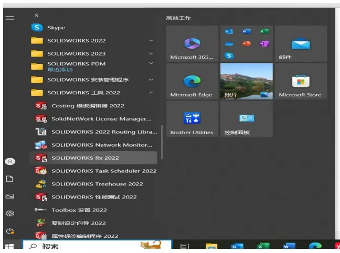The height and width of the screenshot is (253, 340).
Task: Click the Windows Start button
Action: pos(9,246)
